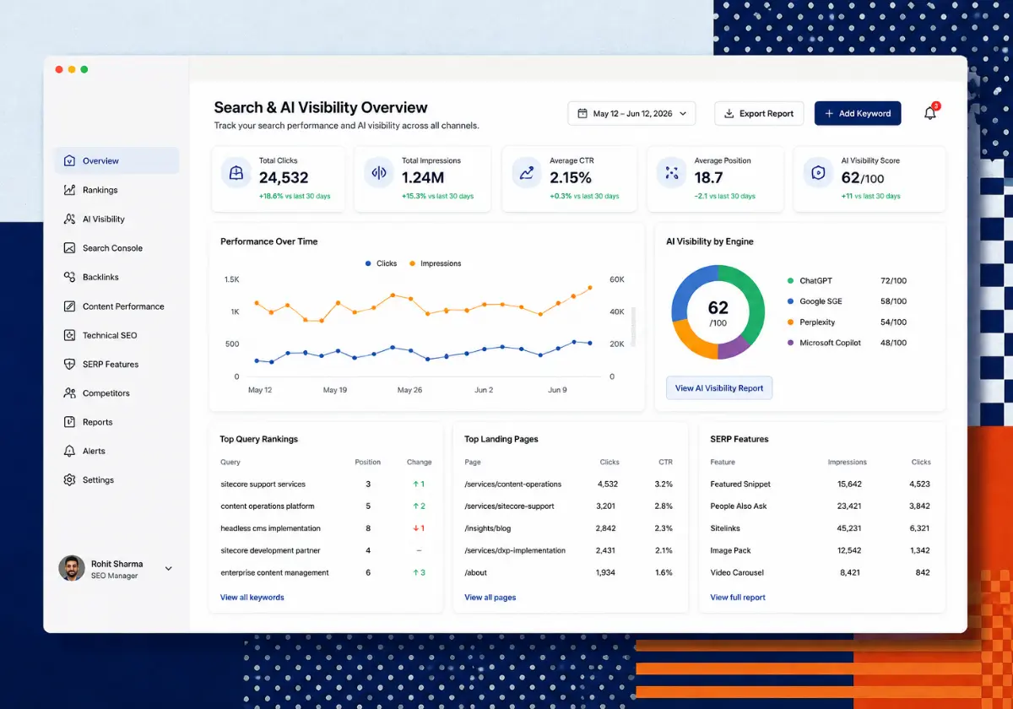1013x709 pixels.
Task: Select the 'enterprise content management' query
Action: pyautogui.click(x=326, y=572)
